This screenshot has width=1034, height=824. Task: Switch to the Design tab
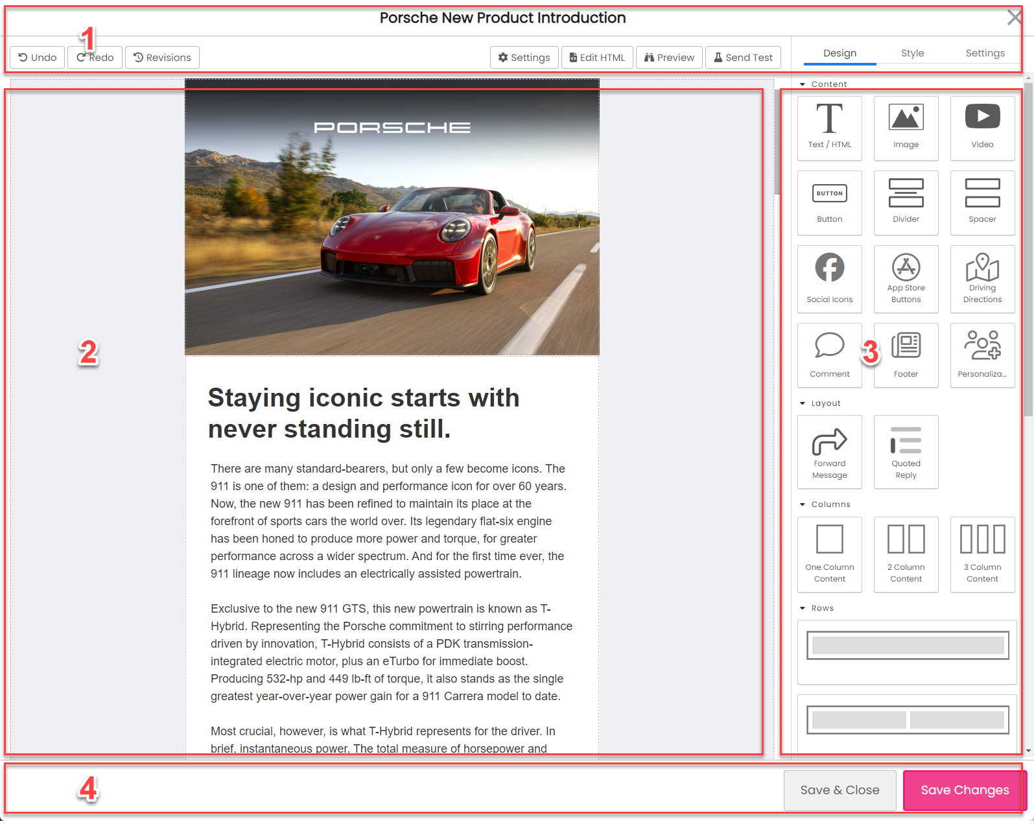click(x=840, y=53)
